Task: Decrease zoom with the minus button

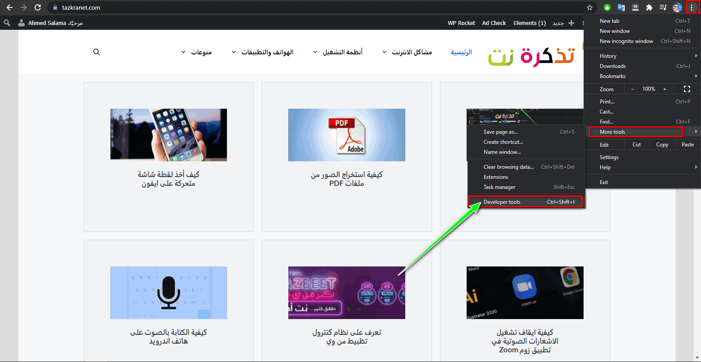Action: pyautogui.click(x=633, y=89)
